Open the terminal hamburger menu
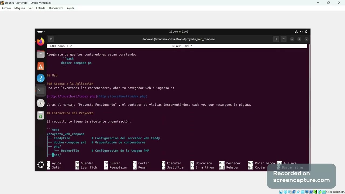Image resolution: width=345 pixels, height=194 pixels. [283, 39]
